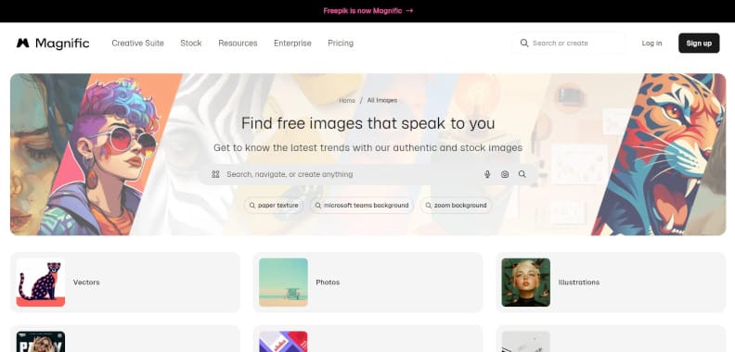Click the microphone voice search icon
This screenshot has width=735, height=352.
[487, 174]
